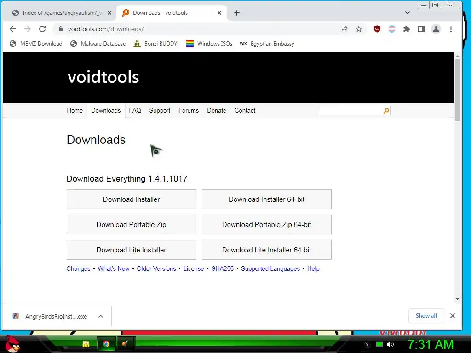The width and height of the screenshot is (471, 353).
Task: Click Download Installer 64-bit
Action: (266, 199)
